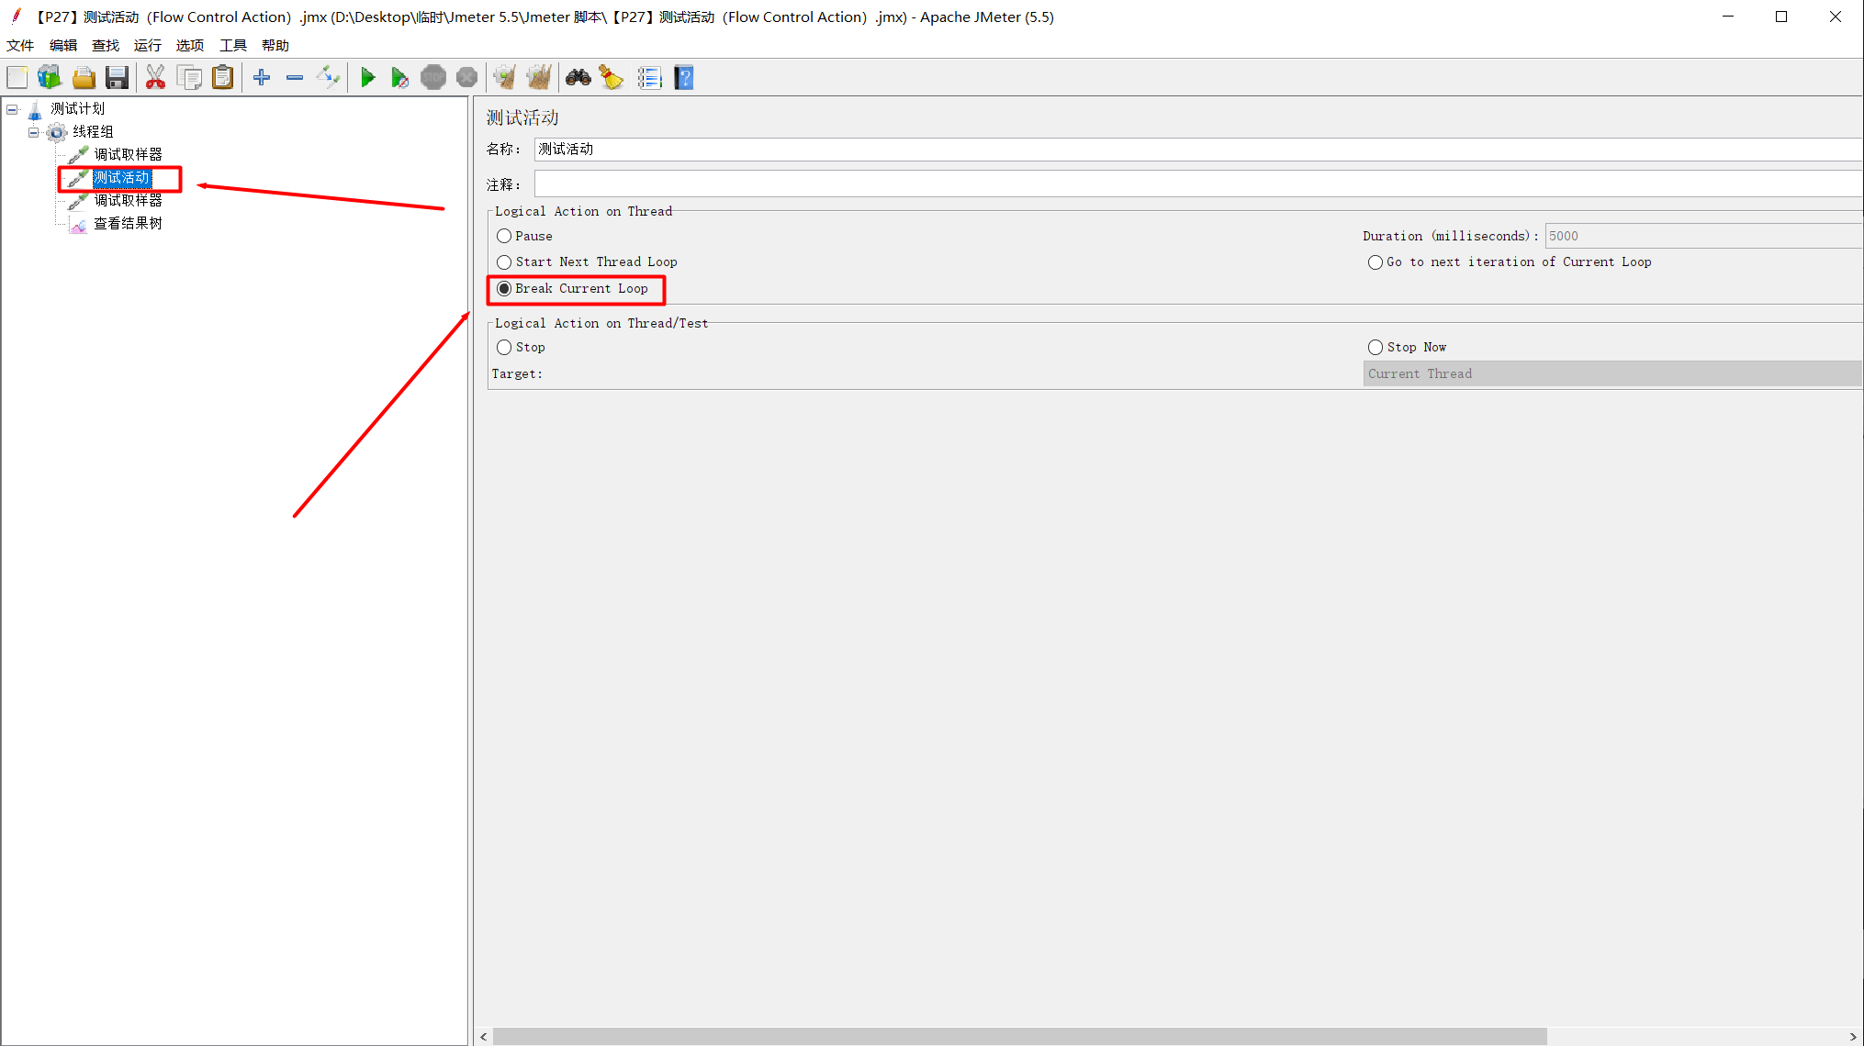Open the 文件 menu
The width and height of the screenshot is (1864, 1046).
click(20, 45)
